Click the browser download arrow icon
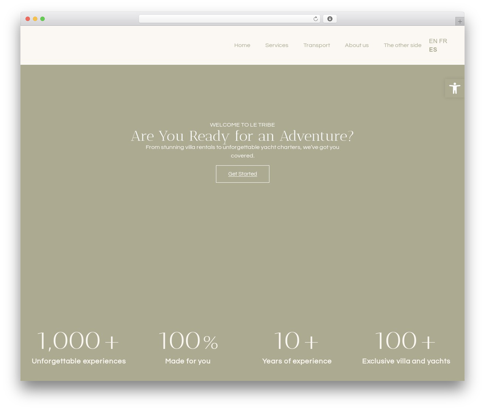 click(330, 19)
